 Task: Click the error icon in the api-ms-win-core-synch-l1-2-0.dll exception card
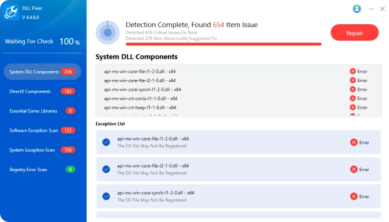coord(354,197)
